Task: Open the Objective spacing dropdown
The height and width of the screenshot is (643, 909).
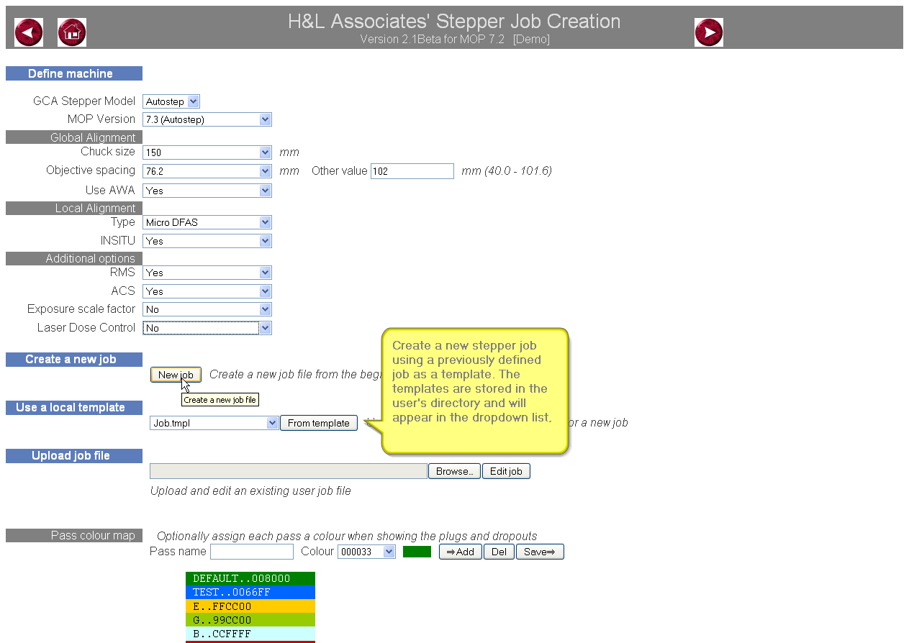Action: click(207, 171)
